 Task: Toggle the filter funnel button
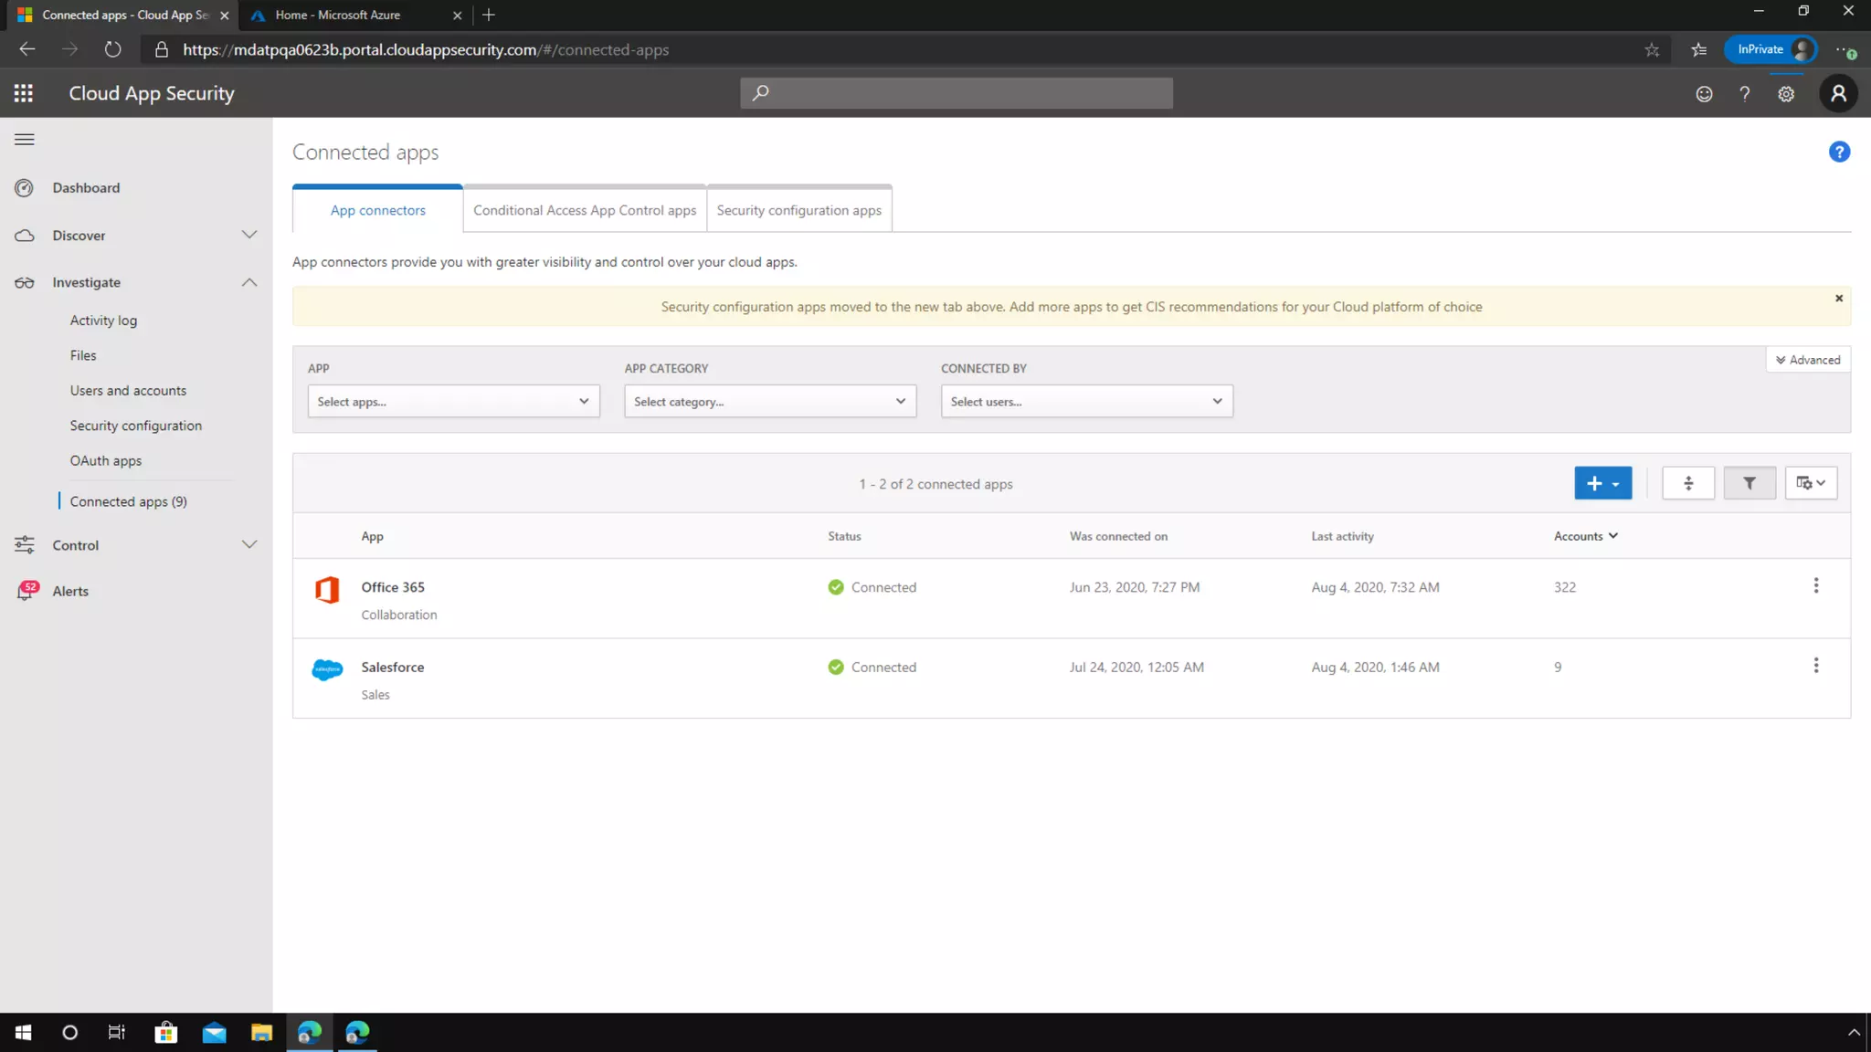(1749, 483)
